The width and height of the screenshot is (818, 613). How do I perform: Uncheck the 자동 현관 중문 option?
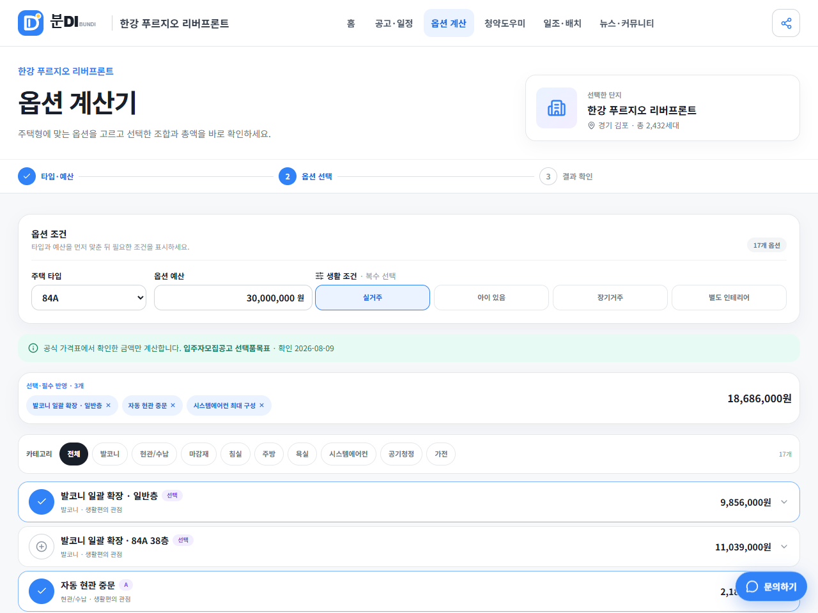tap(42, 591)
